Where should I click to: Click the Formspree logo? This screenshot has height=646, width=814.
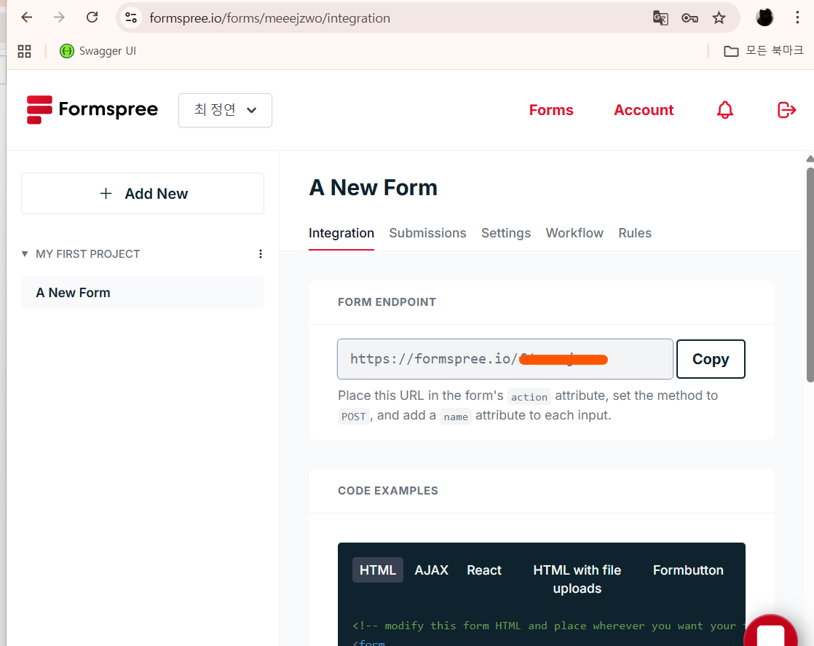pos(92,109)
